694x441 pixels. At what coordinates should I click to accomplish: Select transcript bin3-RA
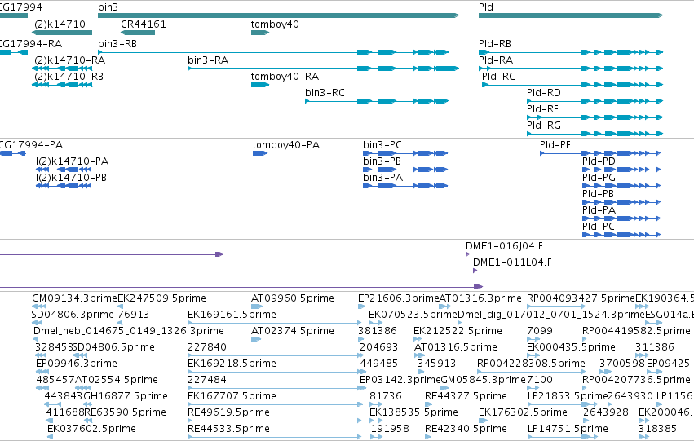[324, 68]
